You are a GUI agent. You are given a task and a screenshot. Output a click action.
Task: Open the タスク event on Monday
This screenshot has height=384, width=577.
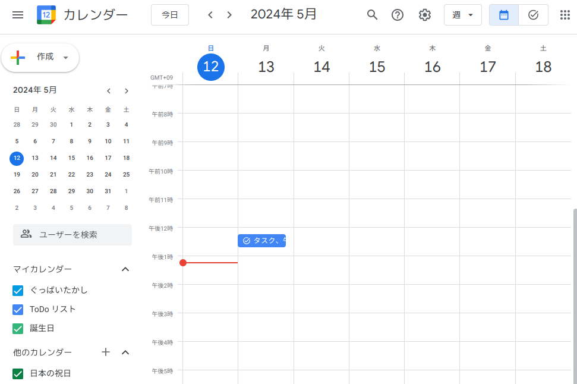pos(261,240)
